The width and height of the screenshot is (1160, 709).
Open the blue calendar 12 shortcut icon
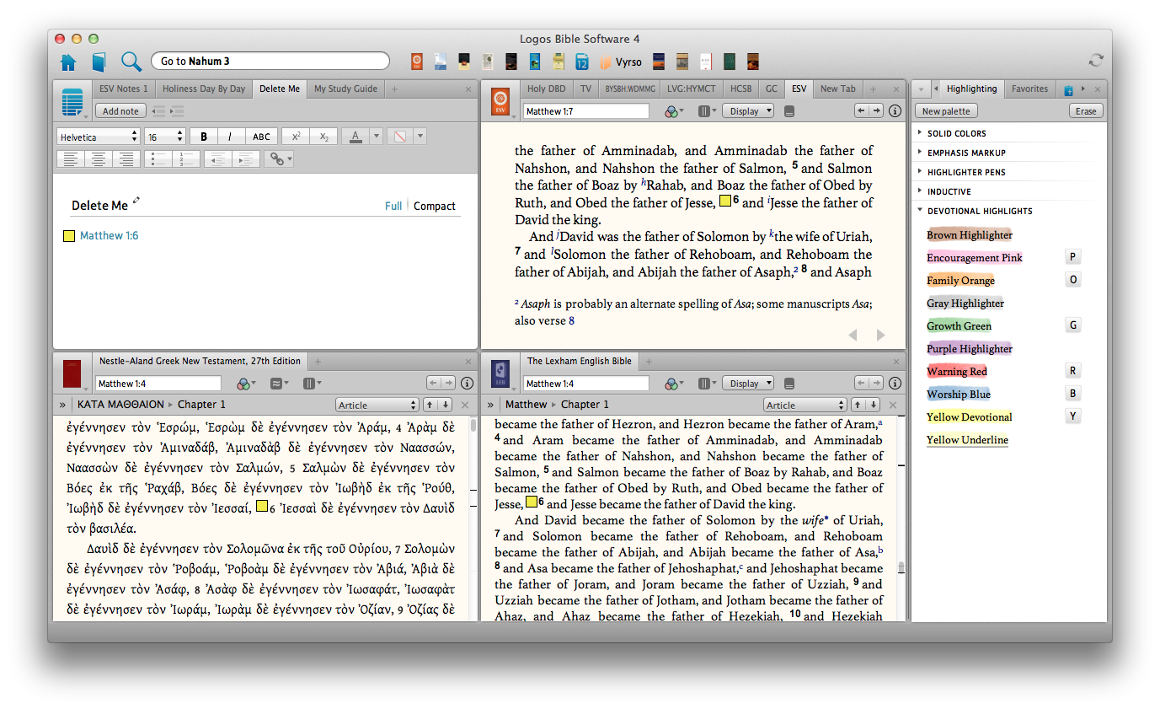click(581, 62)
